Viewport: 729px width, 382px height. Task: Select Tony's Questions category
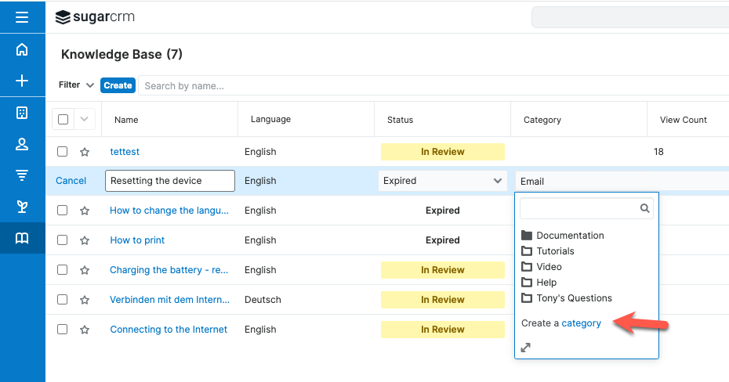pyautogui.click(x=574, y=298)
